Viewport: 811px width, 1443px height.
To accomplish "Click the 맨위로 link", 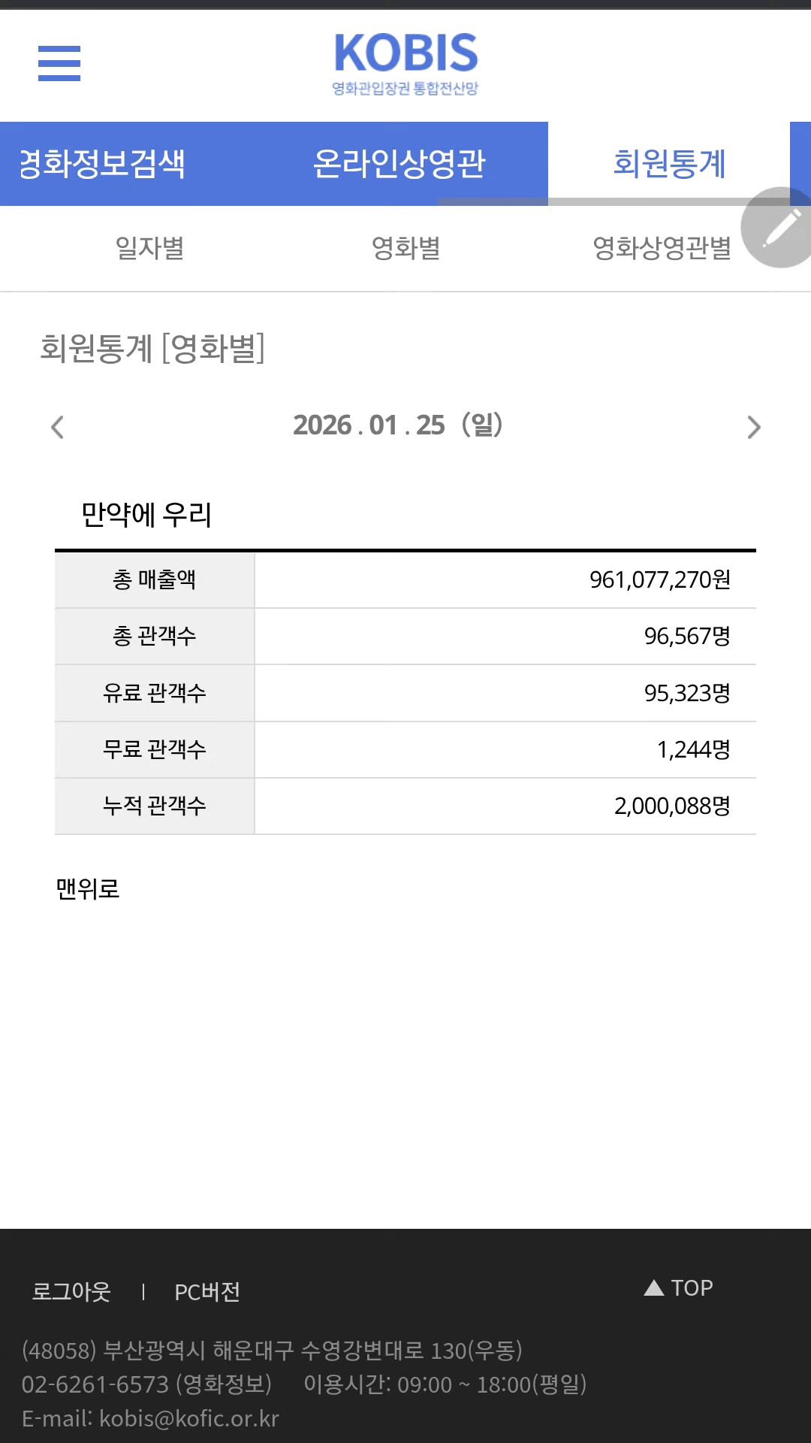I will (x=88, y=888).
